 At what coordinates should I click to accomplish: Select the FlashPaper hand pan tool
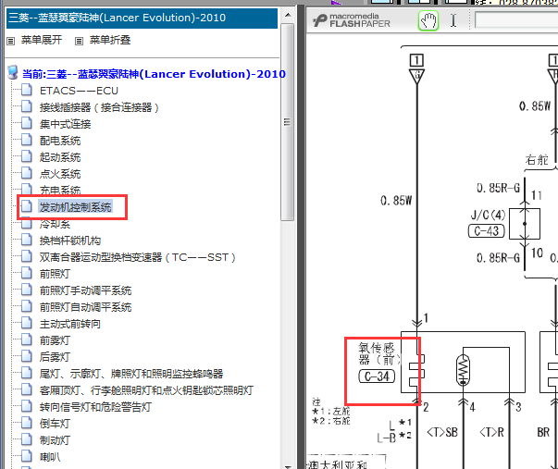[428, 20]
